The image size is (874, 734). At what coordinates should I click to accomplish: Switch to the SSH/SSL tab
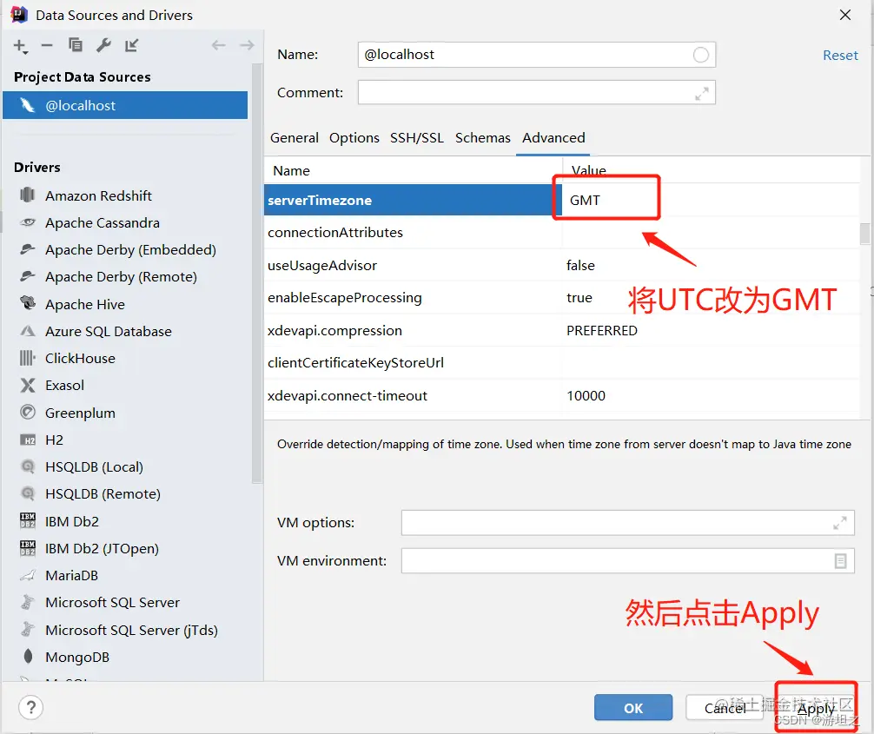[x=417, y=137]
